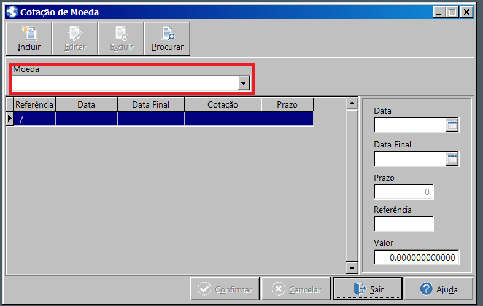Click the Prazo column header
The height and width of the screenshot is (306, 483).
click(287, 104)
